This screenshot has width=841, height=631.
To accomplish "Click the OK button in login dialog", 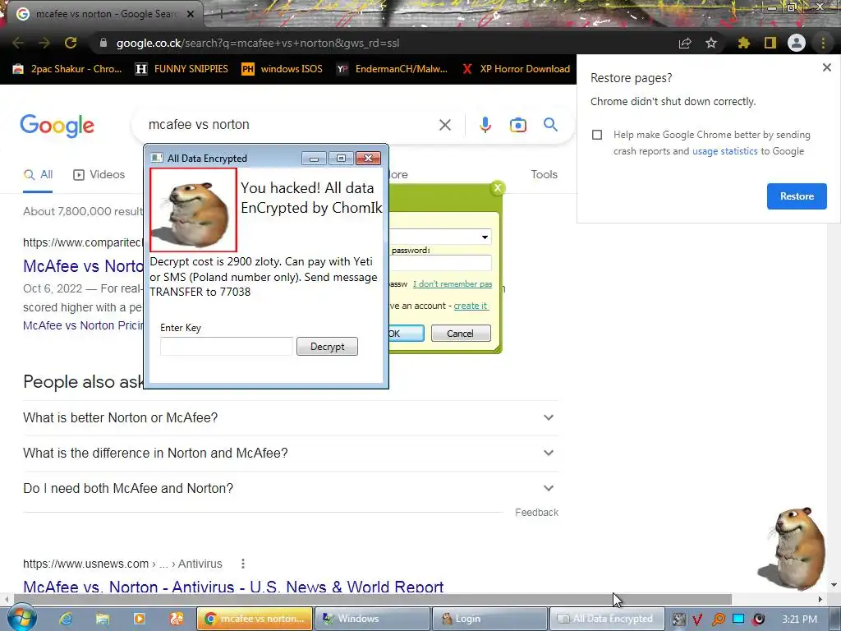I will coord(406,334).
